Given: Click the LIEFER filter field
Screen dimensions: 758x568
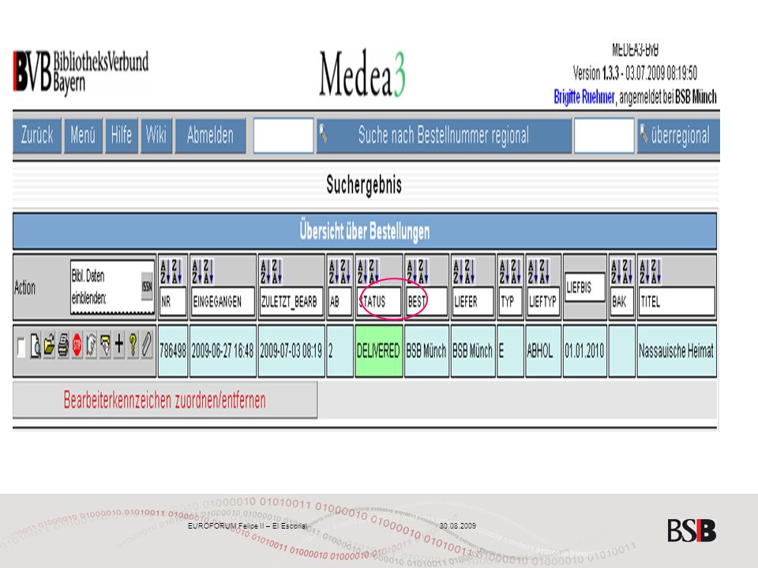Looking at the screenshot, I should [x=473, y=302].
